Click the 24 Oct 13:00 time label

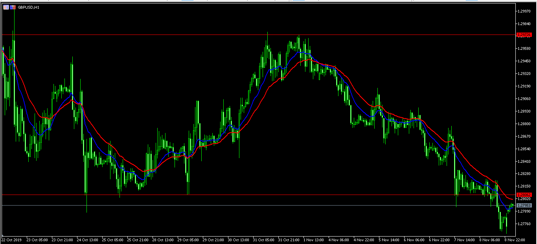tap(87, 239)
